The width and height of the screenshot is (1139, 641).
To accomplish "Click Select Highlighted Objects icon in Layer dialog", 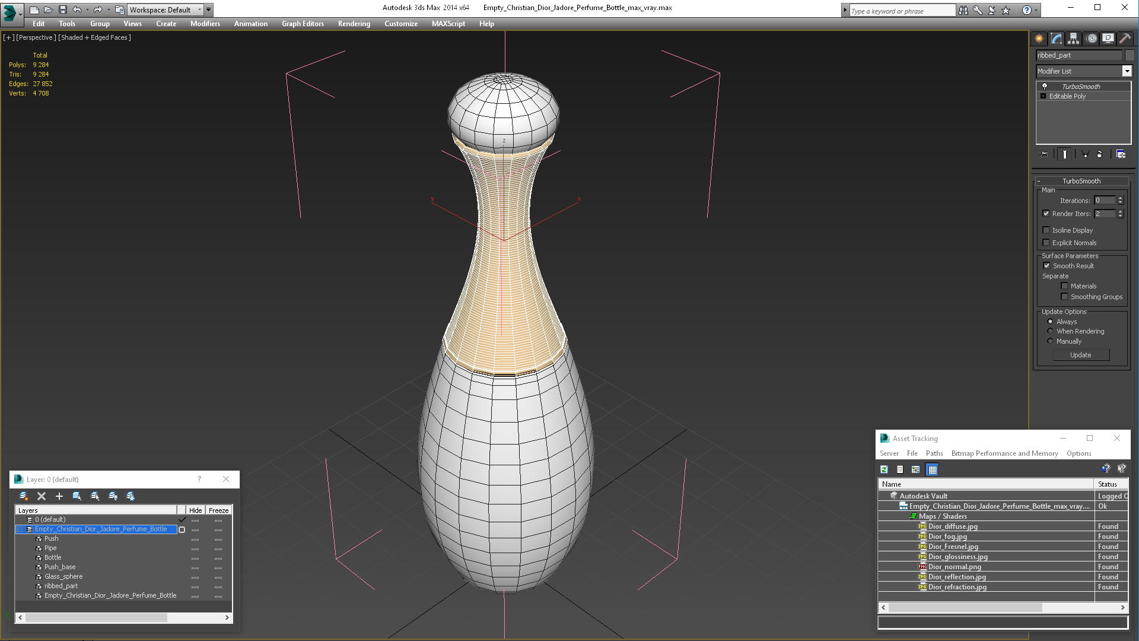I will coord(77,496).
